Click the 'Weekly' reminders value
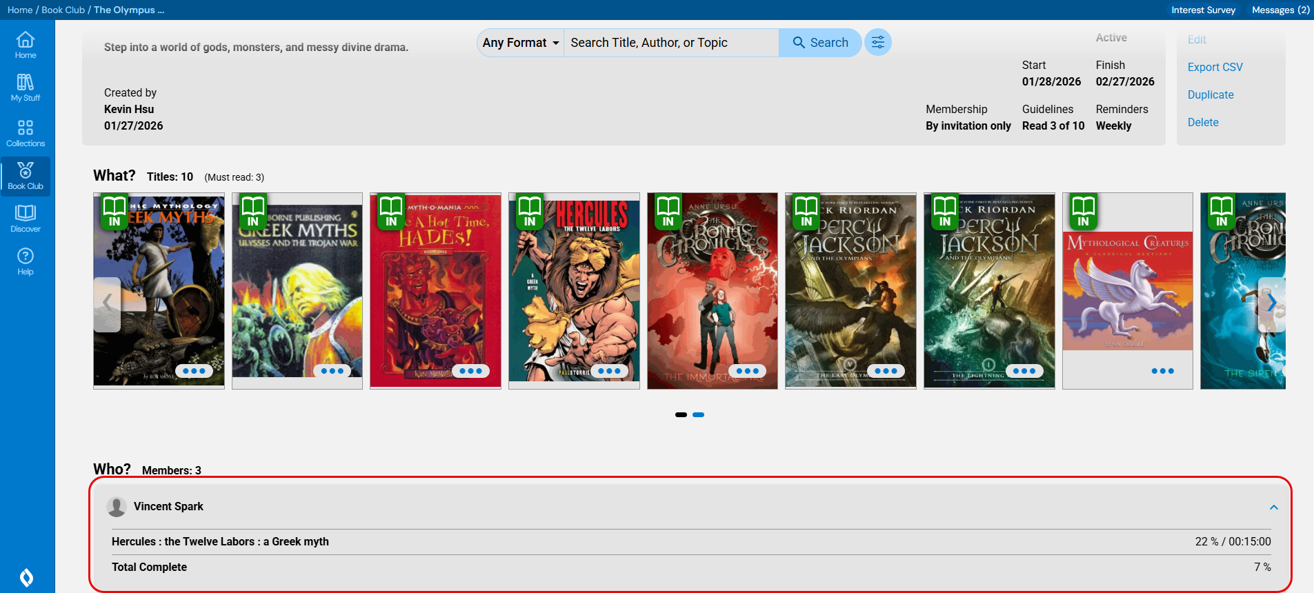This screenshot has width=1314, height=593. pyautogui.click(x=1113, y=125)
